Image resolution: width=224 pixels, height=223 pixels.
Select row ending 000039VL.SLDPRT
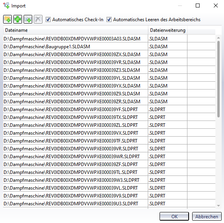coord(109,188)
